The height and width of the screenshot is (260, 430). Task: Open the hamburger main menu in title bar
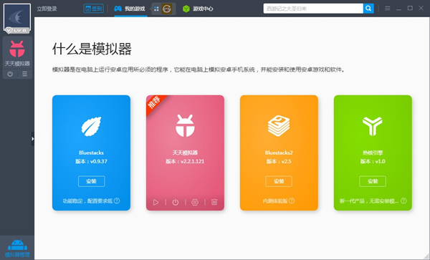(388, 9)
